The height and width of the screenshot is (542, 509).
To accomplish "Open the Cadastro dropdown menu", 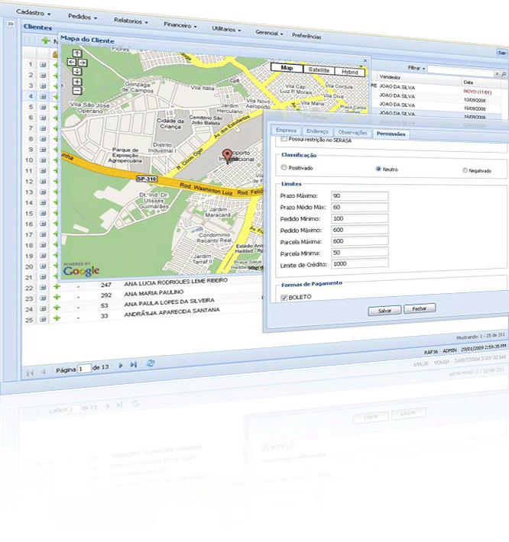I will 33,13.
